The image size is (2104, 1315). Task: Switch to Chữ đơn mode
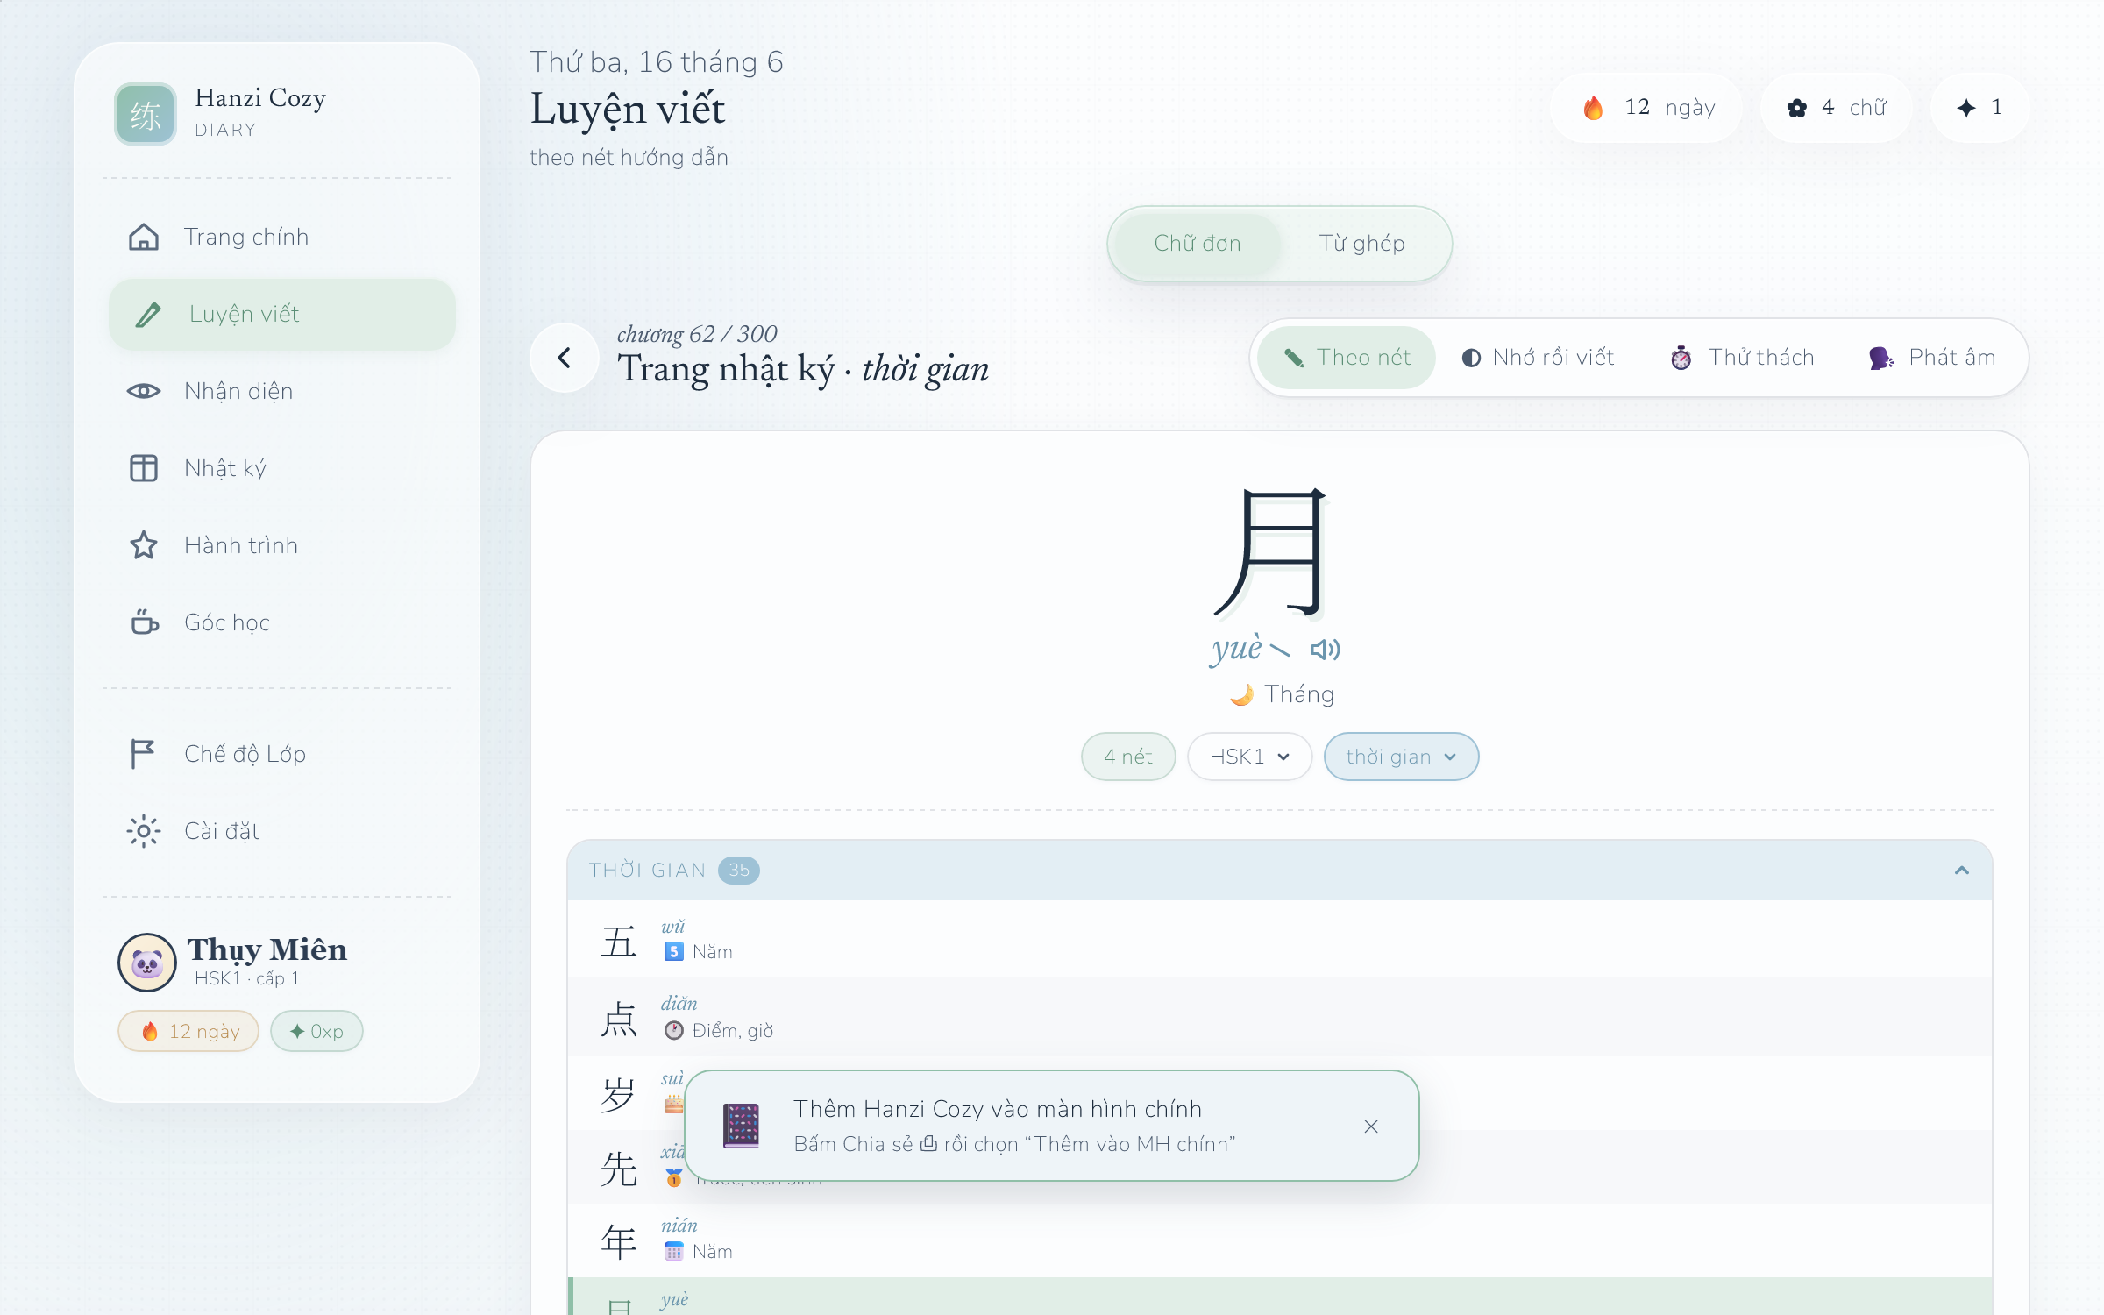pos(1197,244)
